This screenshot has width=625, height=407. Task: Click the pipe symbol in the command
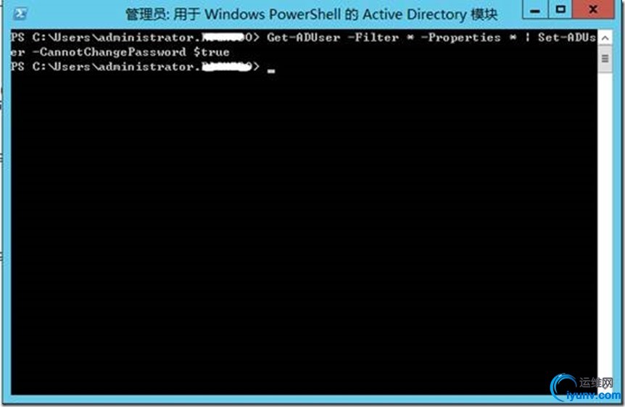[x=527, y=38]
